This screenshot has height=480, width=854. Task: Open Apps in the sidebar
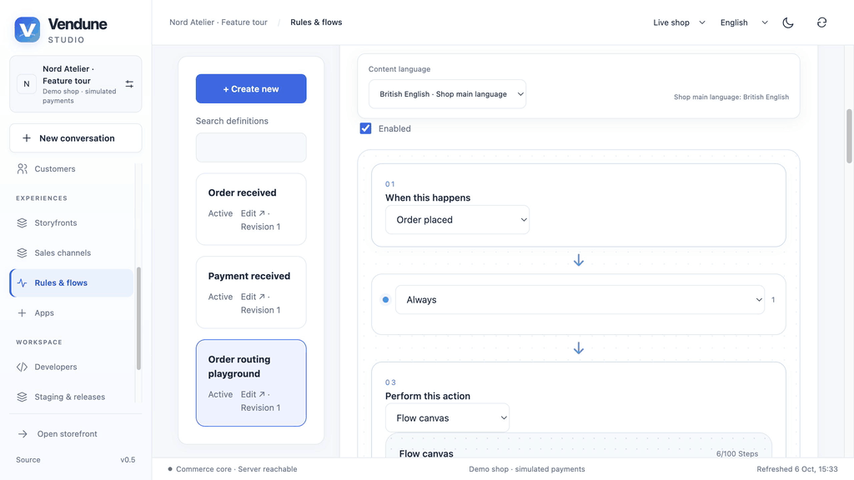click(x=72, y=313)
